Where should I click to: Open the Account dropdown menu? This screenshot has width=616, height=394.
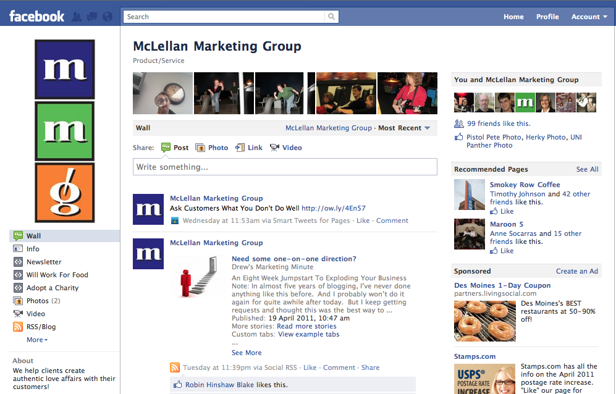pyautogui.click(x=589, y=17)
